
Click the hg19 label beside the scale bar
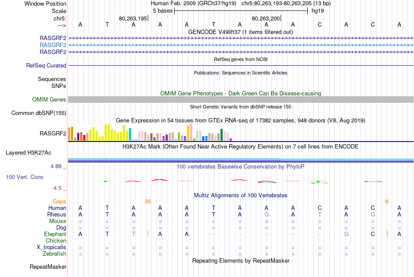[318, 11]
